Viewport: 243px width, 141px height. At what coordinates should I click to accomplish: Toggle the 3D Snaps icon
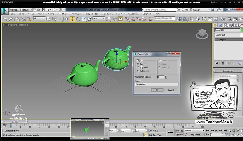click(x=127, y=19)
